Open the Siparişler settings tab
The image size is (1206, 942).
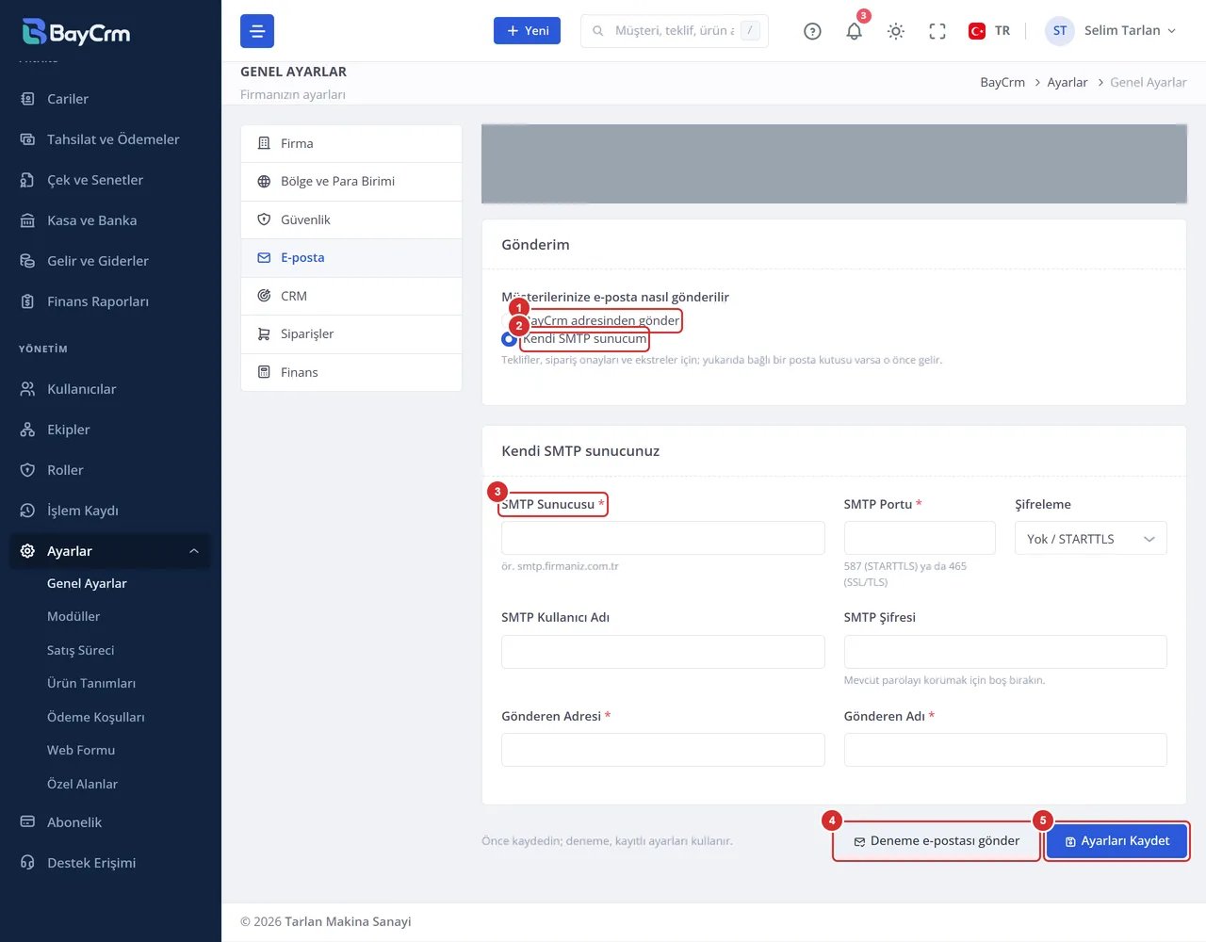point(351,333)
